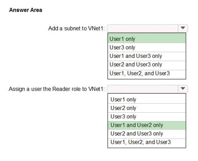The width and height of the screenshot is (198, 161).
Task: Choose User2 only in Reader role list
Action: [x=147, y=108]
